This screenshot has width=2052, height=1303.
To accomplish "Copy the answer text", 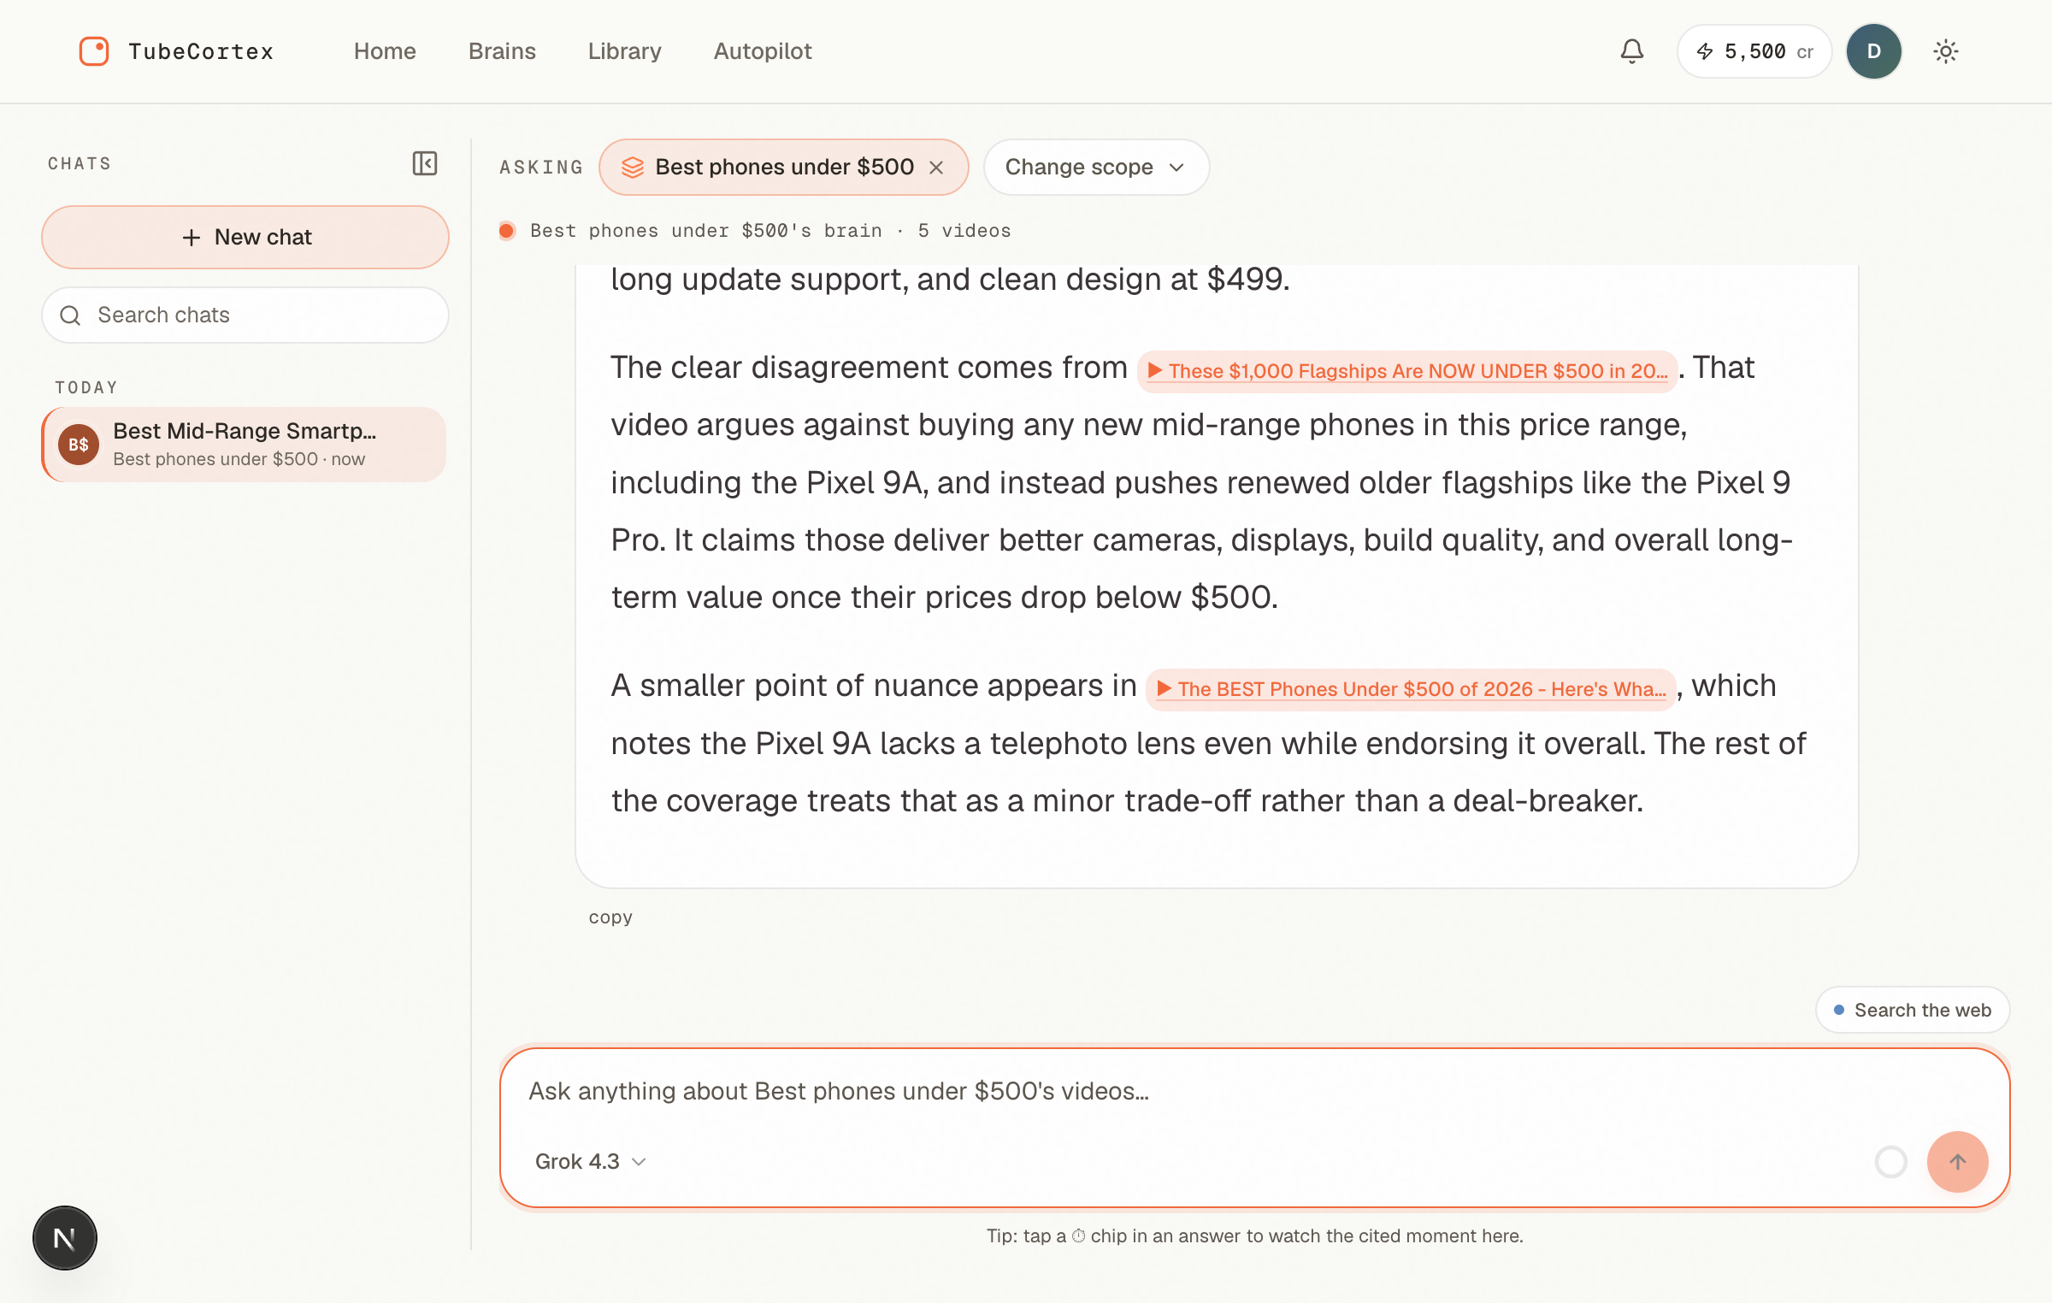I will (610, 917).
